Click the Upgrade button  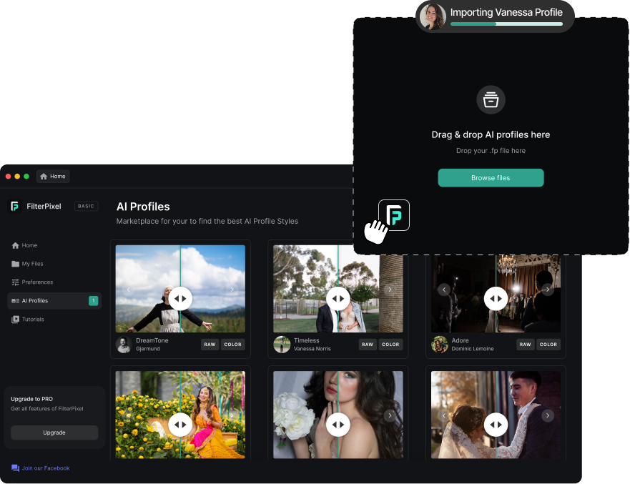(x=54, y=433)
